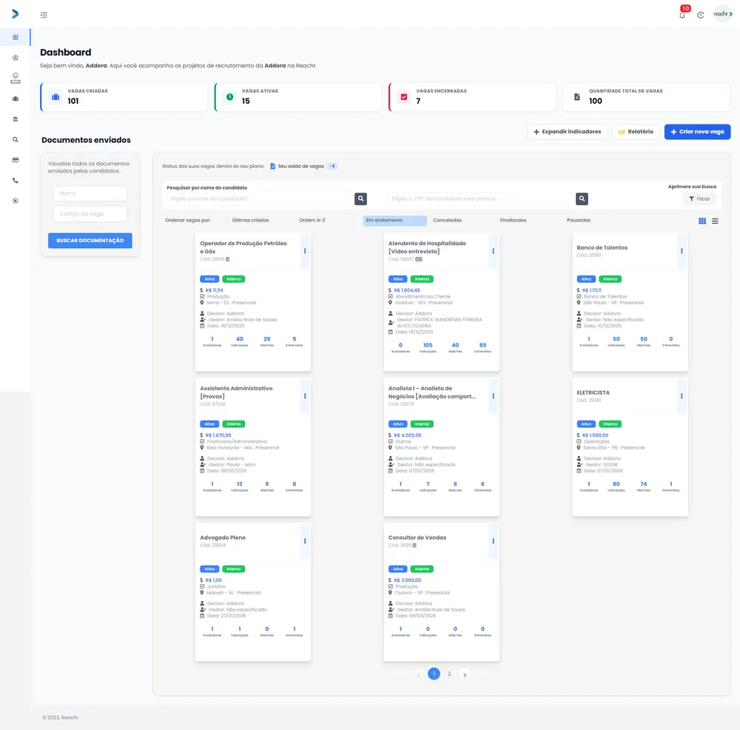
Task: Click 80 Indicações on ELETRICISTA card
Action: (x=616, y=486)
